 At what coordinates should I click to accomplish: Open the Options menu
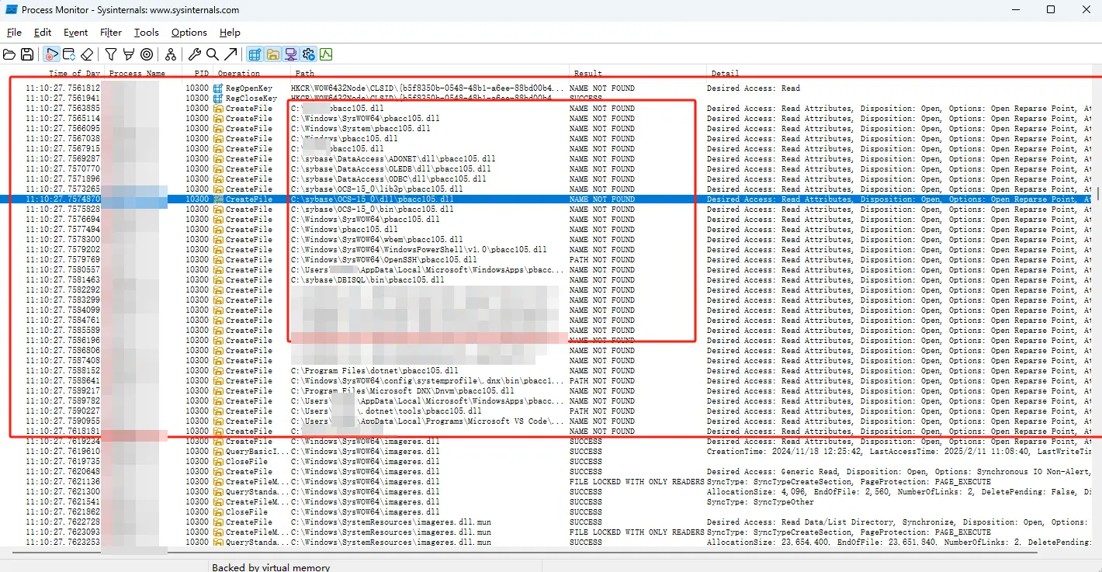tap(189, 33)
